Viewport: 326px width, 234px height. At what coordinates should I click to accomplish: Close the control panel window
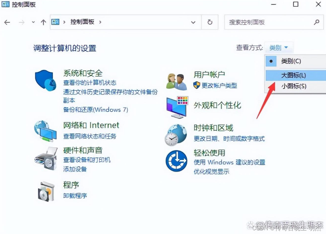[x=318, y=4]
